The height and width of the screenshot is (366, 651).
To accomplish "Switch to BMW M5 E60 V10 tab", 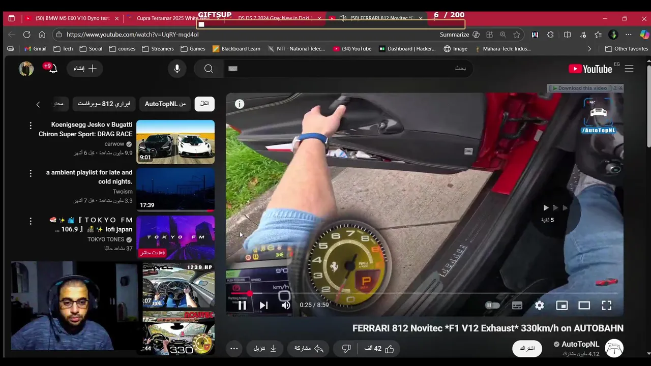I will click(71, 18).
